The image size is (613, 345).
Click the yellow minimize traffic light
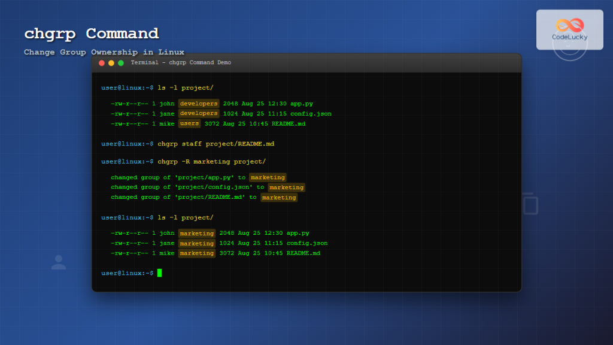[x=111, y=62]
